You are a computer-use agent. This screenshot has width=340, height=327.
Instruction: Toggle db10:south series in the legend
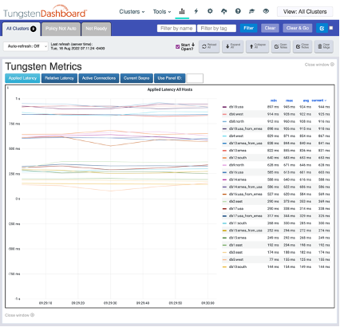tap(238, 266)
